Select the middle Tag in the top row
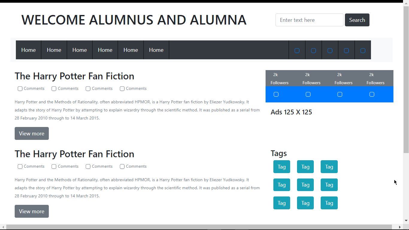The height and width of the screenshot is (230, 409). tap(305, 167)
